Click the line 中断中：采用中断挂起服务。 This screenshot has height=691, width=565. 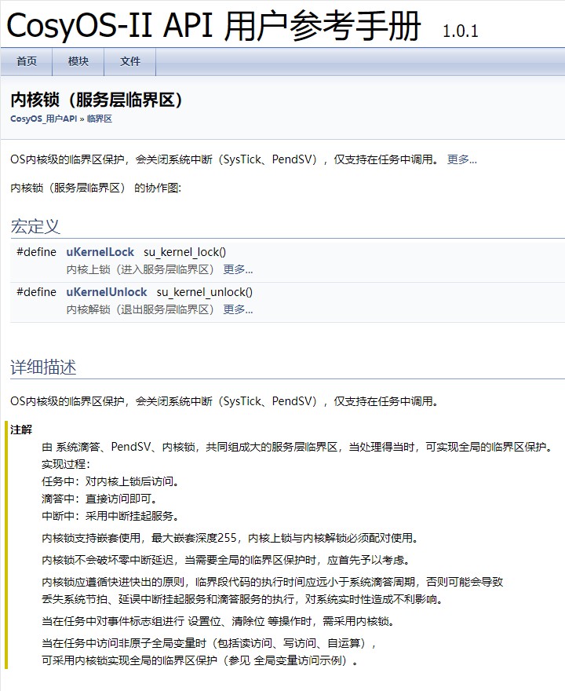111,516
